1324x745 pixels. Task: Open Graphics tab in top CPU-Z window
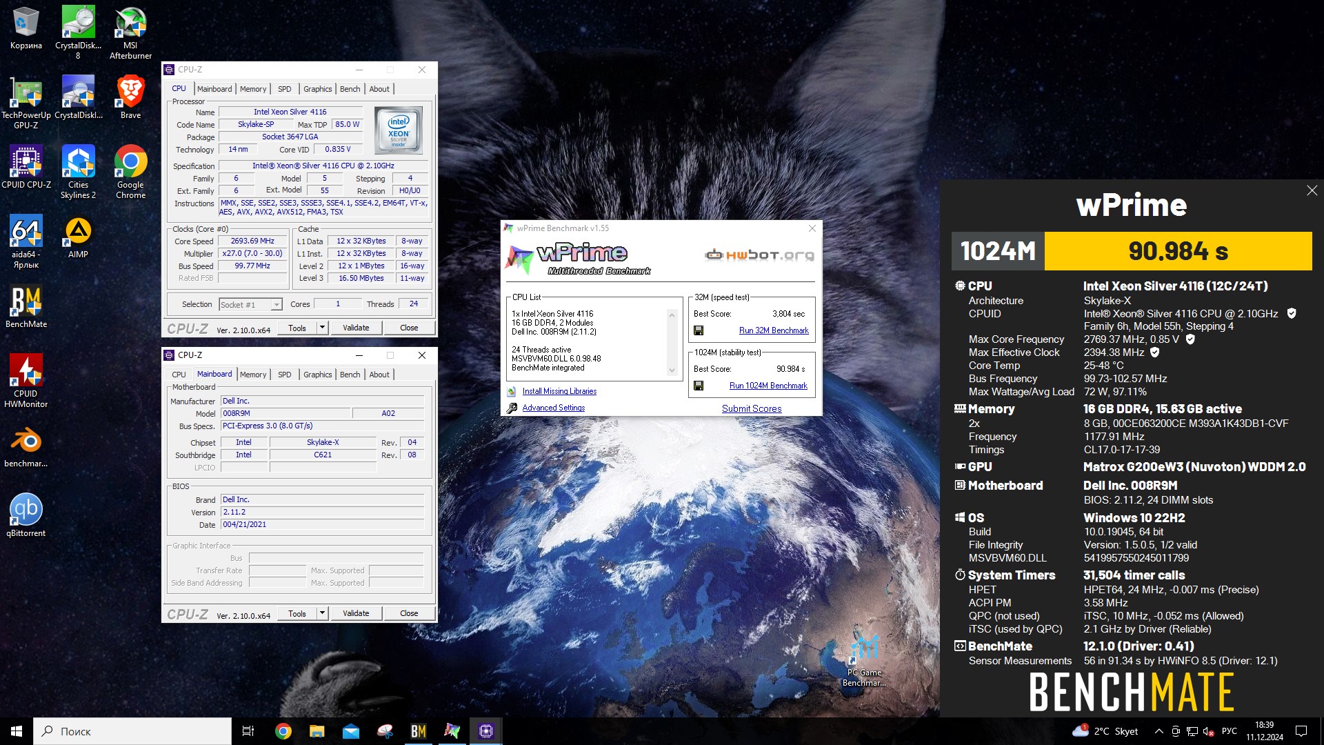pos(318,89)
